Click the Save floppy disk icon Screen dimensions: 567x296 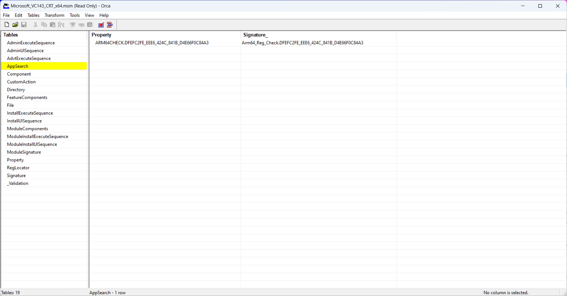click(24, 25)
